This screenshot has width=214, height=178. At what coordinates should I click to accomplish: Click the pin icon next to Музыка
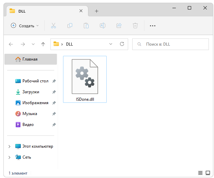[x=54, y=114]
